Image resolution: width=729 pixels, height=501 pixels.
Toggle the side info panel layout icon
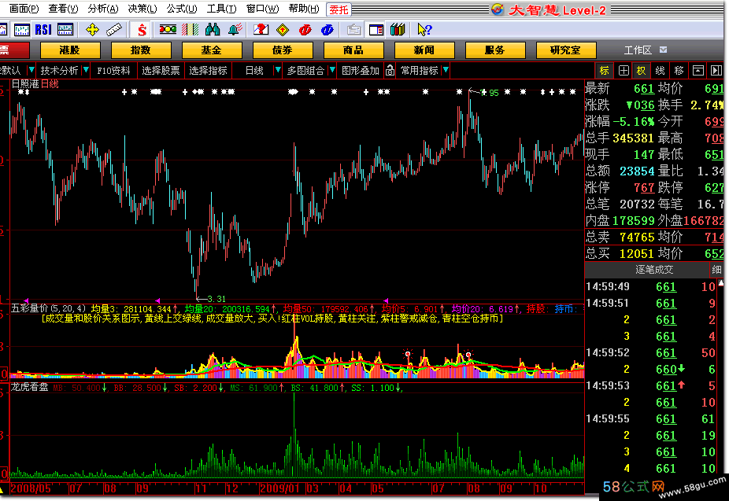(x=376, y=30)
